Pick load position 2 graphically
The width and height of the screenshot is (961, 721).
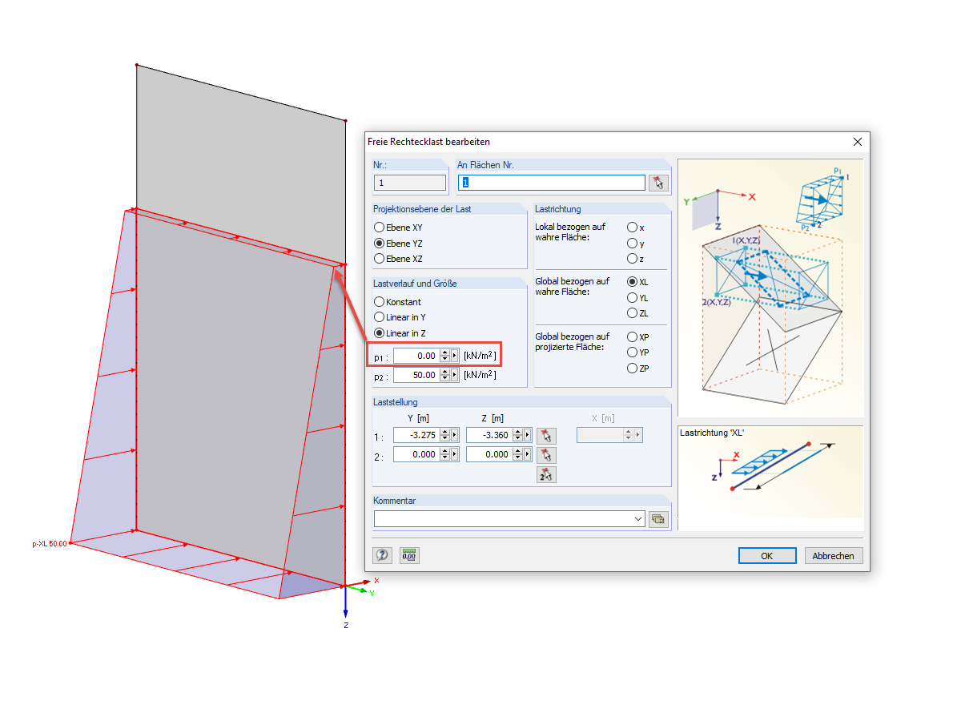[546, 454]
